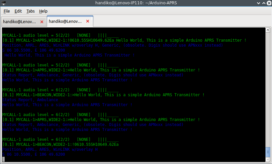Click the scrollbar down arrow
The width and height of the screenshot is (272, 164).
[268, 160]
